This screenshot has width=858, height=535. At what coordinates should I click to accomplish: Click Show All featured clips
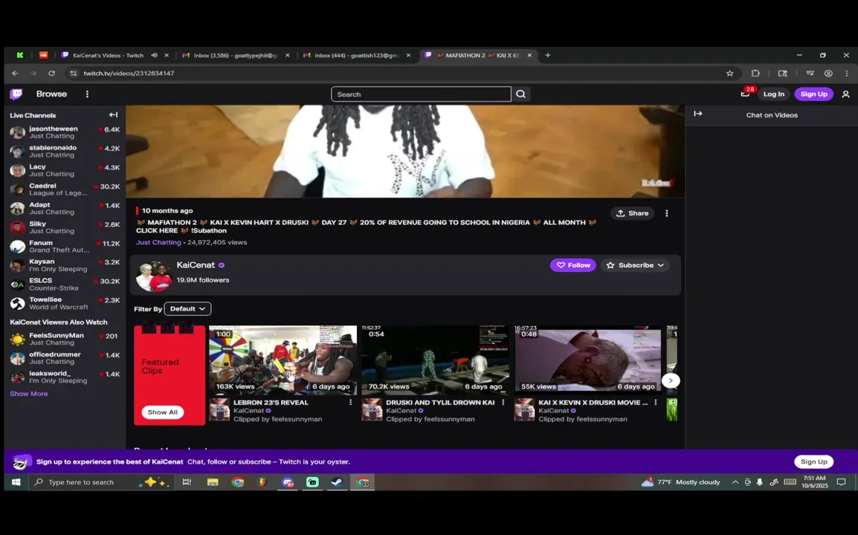[163, 412]
